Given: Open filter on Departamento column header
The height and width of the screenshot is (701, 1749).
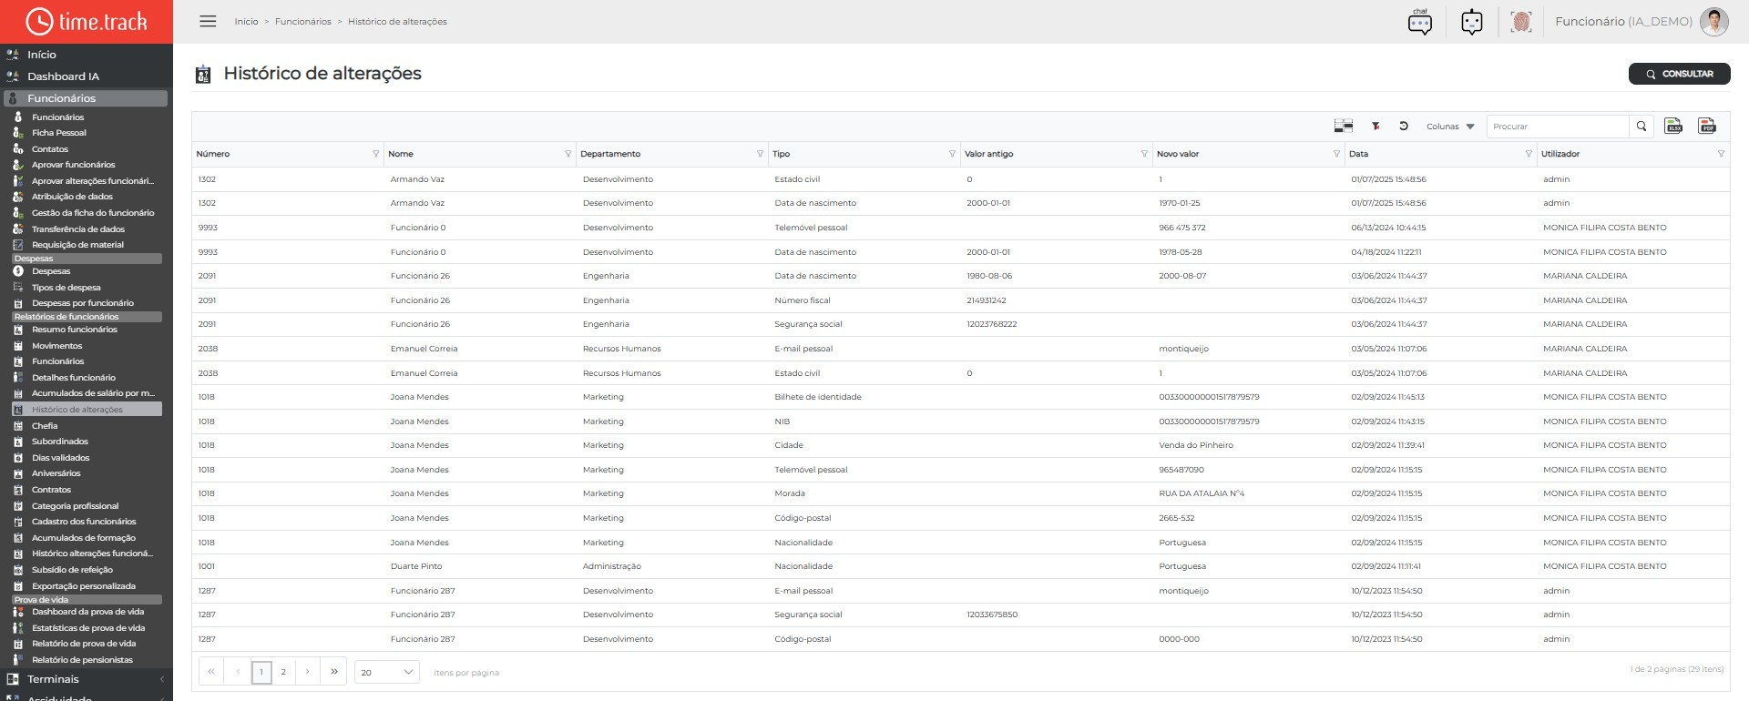Looking at the screenshot, I should pos(760,154).
